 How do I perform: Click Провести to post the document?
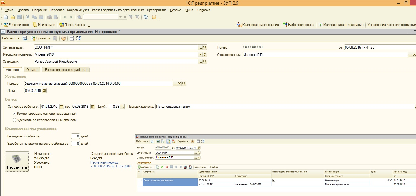tap(41, 38)
